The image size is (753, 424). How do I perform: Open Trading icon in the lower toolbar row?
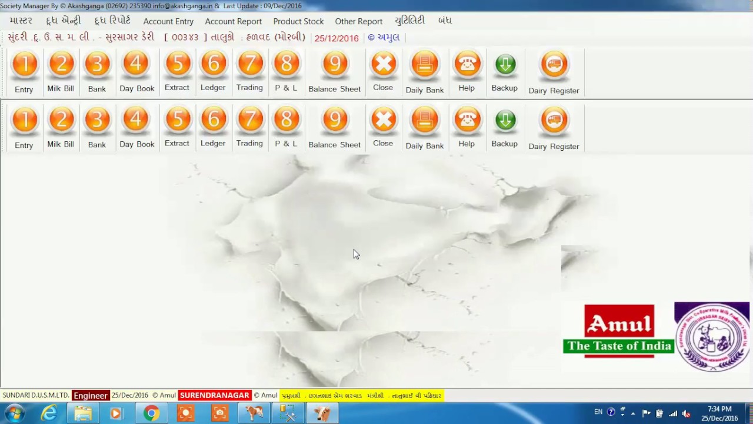tap(249, 128)
